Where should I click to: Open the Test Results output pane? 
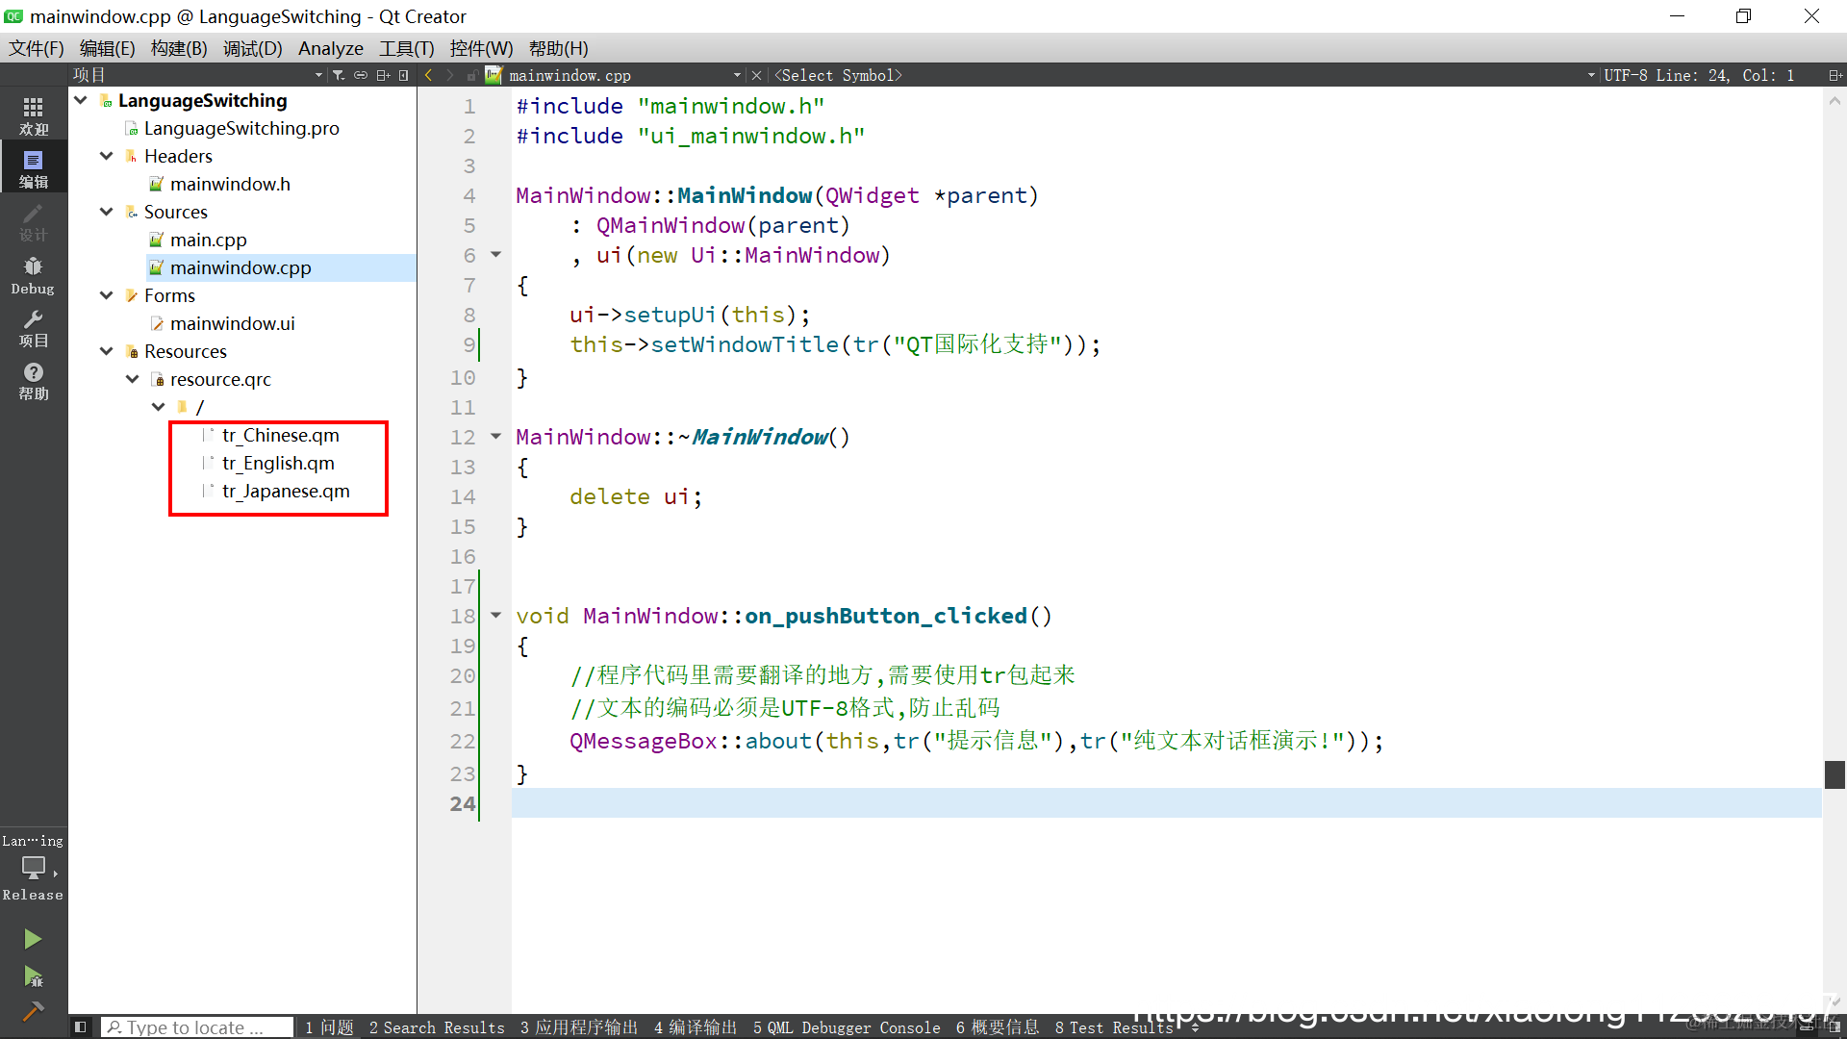tap(1114, 1027)
